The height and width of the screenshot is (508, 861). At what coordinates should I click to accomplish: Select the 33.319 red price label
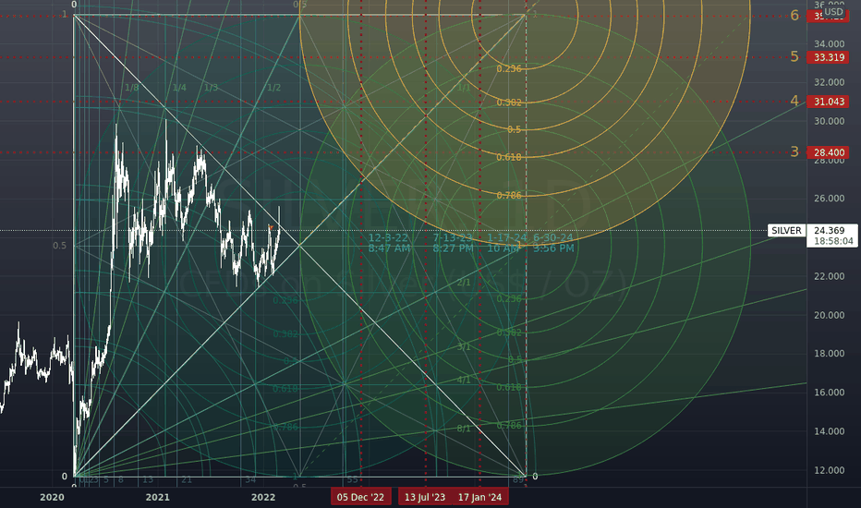coord(829,57)
